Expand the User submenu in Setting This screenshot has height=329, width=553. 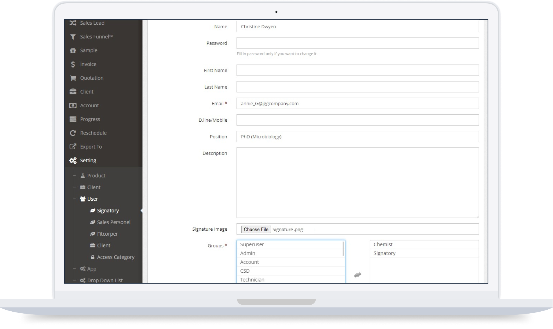click(92, 199)
